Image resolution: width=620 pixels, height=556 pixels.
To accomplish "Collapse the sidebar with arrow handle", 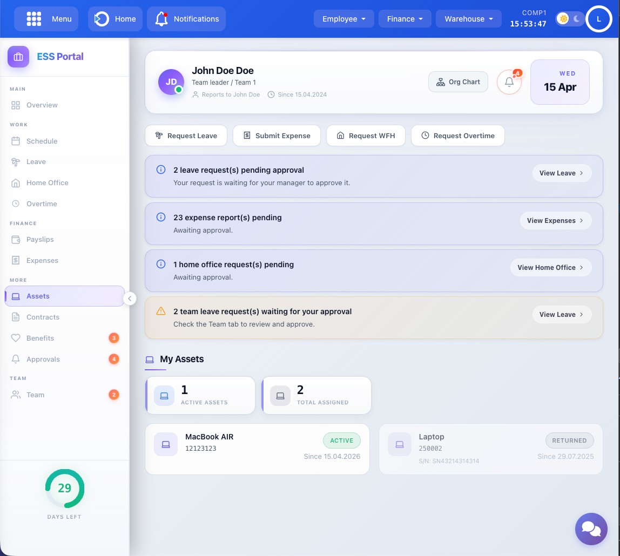I will (x=130, y=299).
